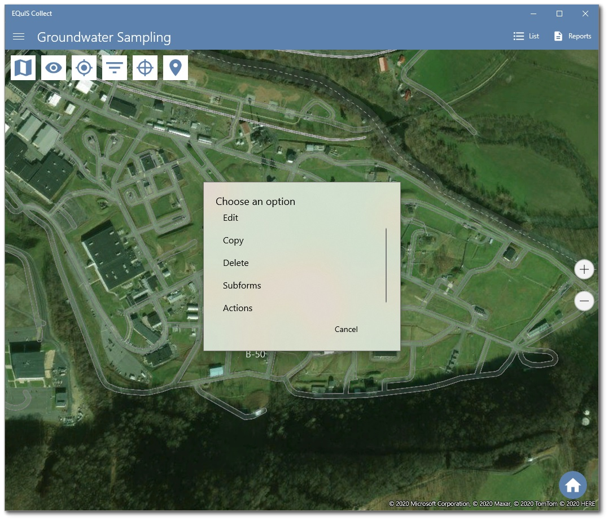Viewport: 608px width, 520px height.
Task: Select Delete from the option list
Action: [235, 263]
